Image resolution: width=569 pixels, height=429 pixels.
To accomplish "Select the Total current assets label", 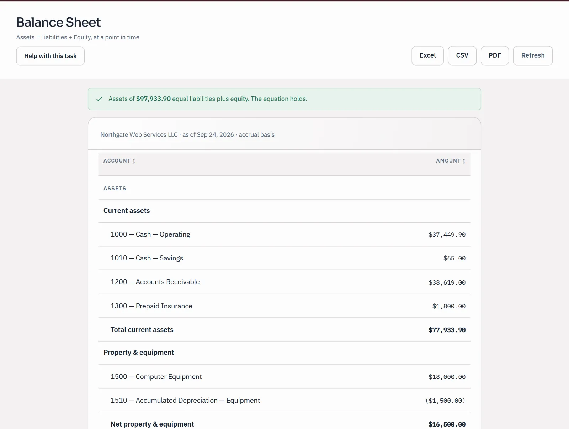I will pyautogui.click(x=142, y=330).
